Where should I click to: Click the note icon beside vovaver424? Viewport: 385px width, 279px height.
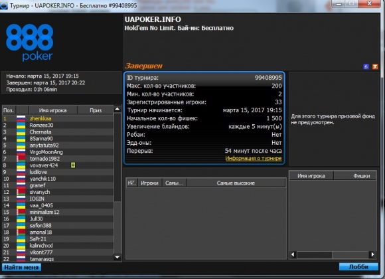pos(73,165)
